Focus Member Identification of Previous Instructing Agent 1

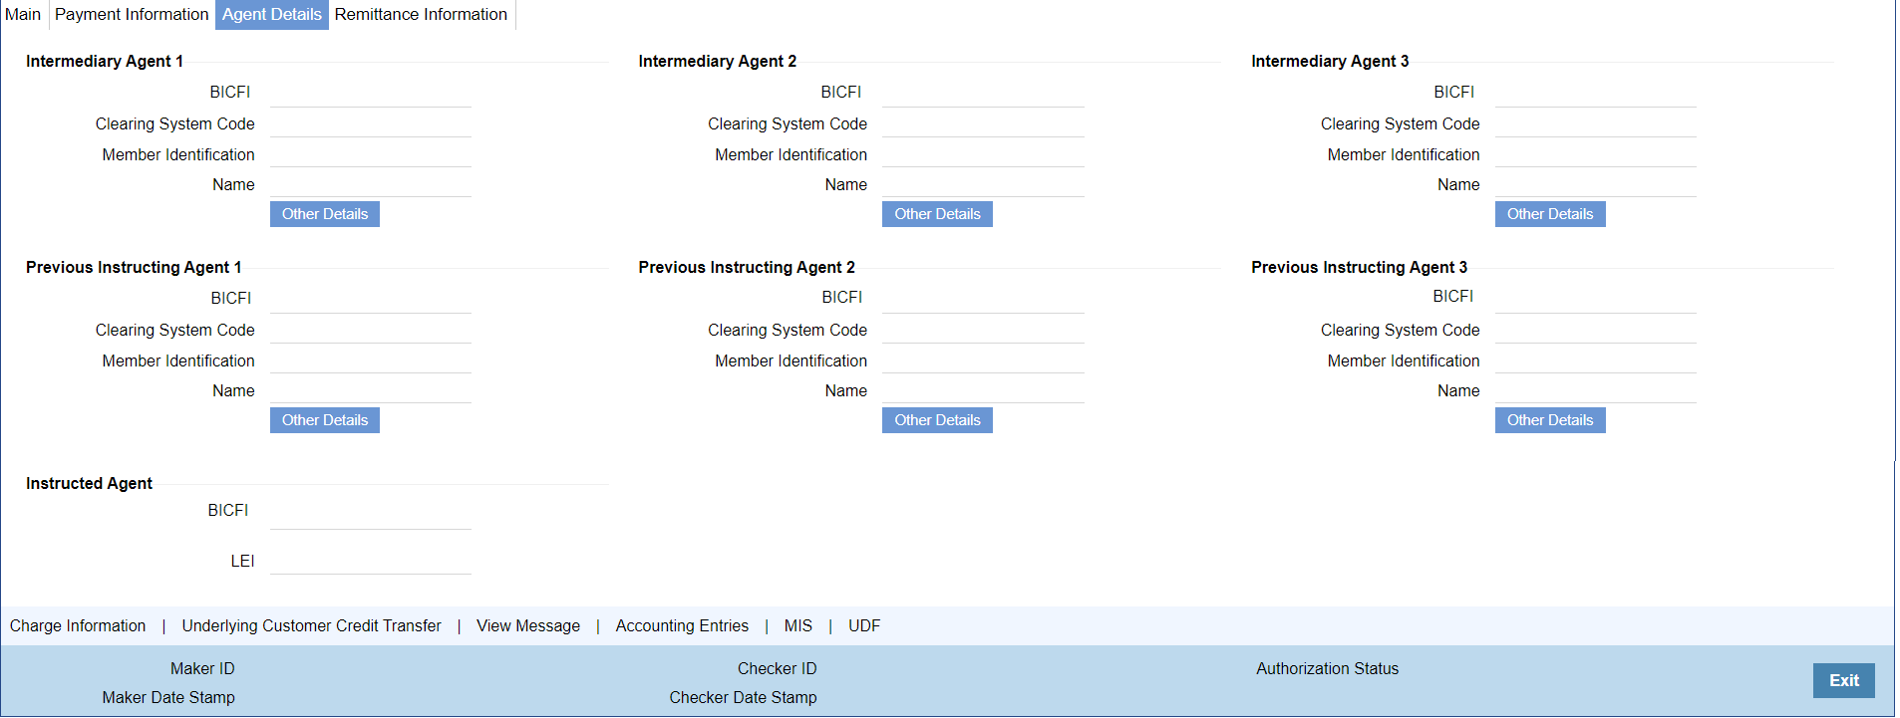pyautogui.click(x=371, y=360)
